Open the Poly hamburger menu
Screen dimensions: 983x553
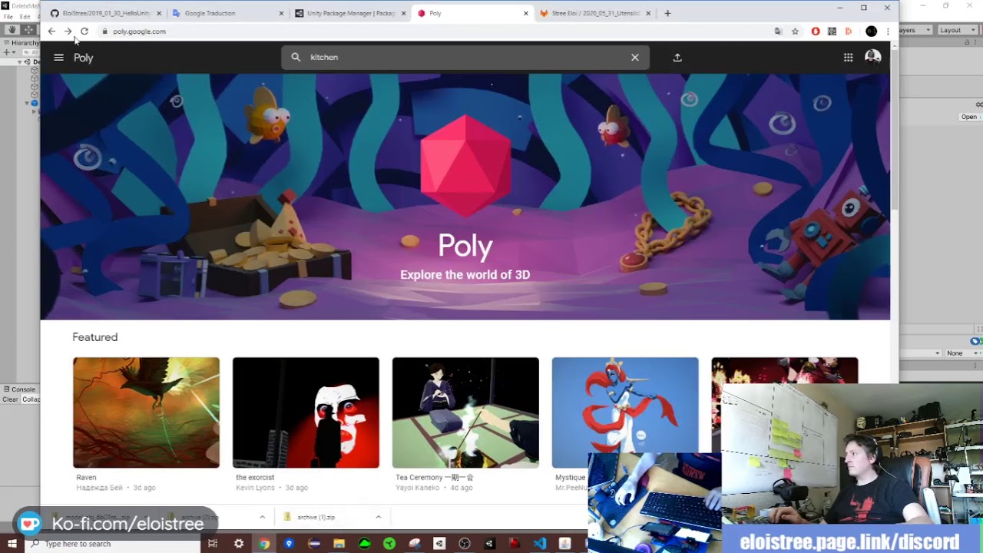pos(58,58)
